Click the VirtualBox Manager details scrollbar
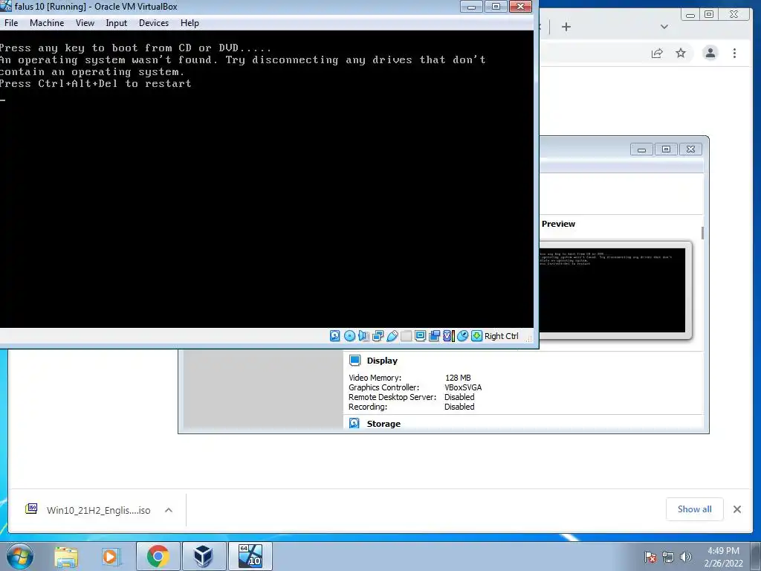 [702, 233]
